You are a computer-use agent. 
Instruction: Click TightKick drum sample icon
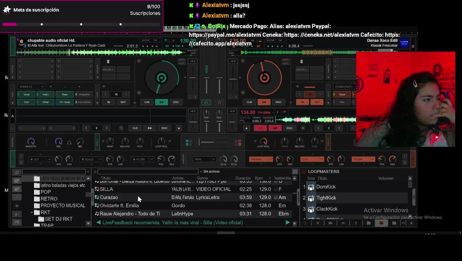(x=311, y=198)
